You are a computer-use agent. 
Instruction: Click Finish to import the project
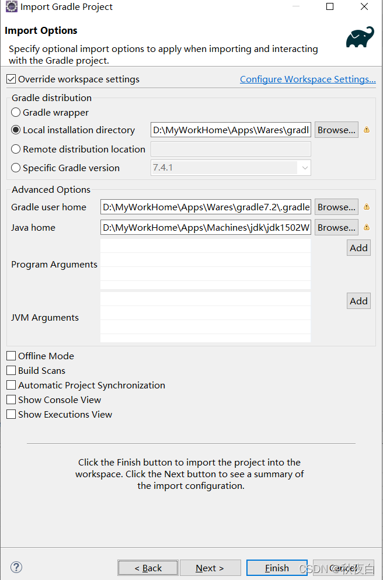click(x=277, y=568)
